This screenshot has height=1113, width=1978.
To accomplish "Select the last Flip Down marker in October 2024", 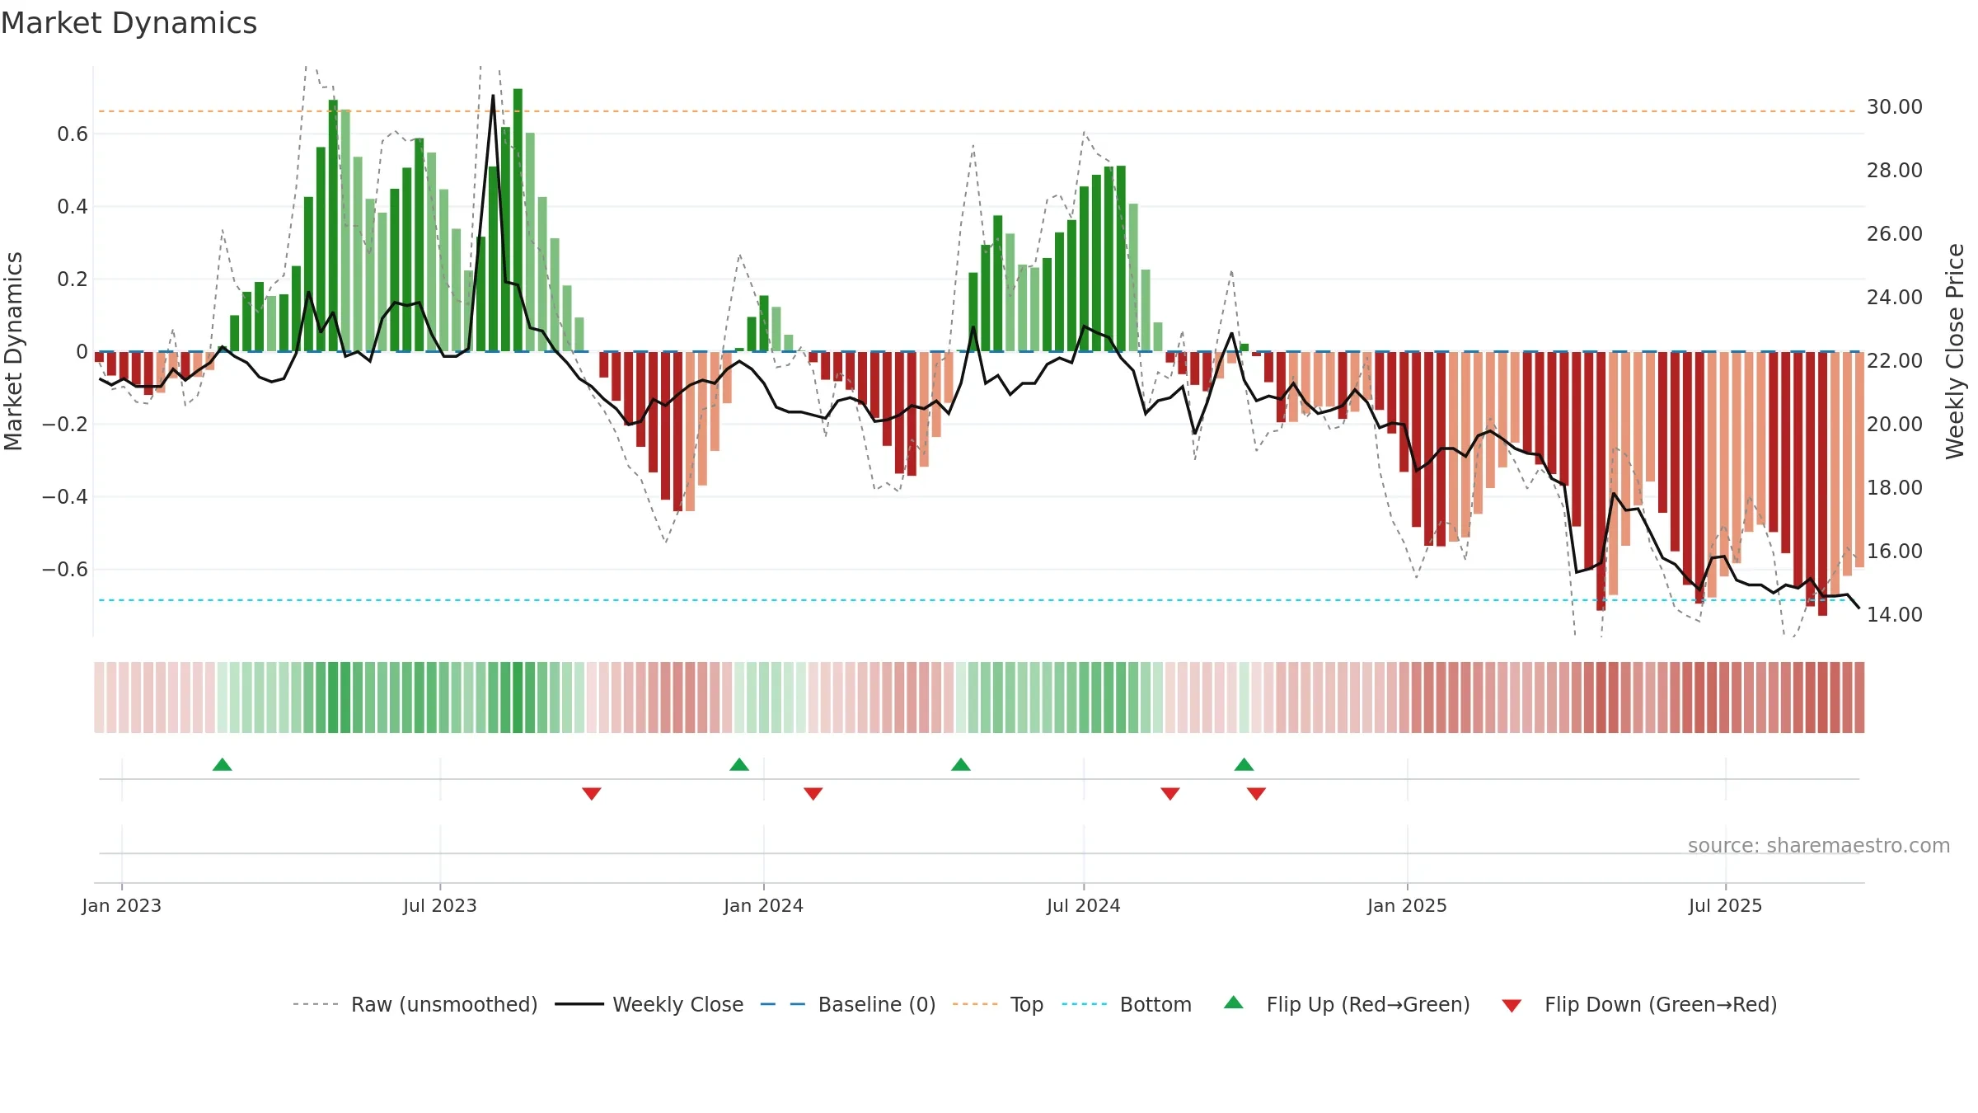I will click(x=1257, y=794).
